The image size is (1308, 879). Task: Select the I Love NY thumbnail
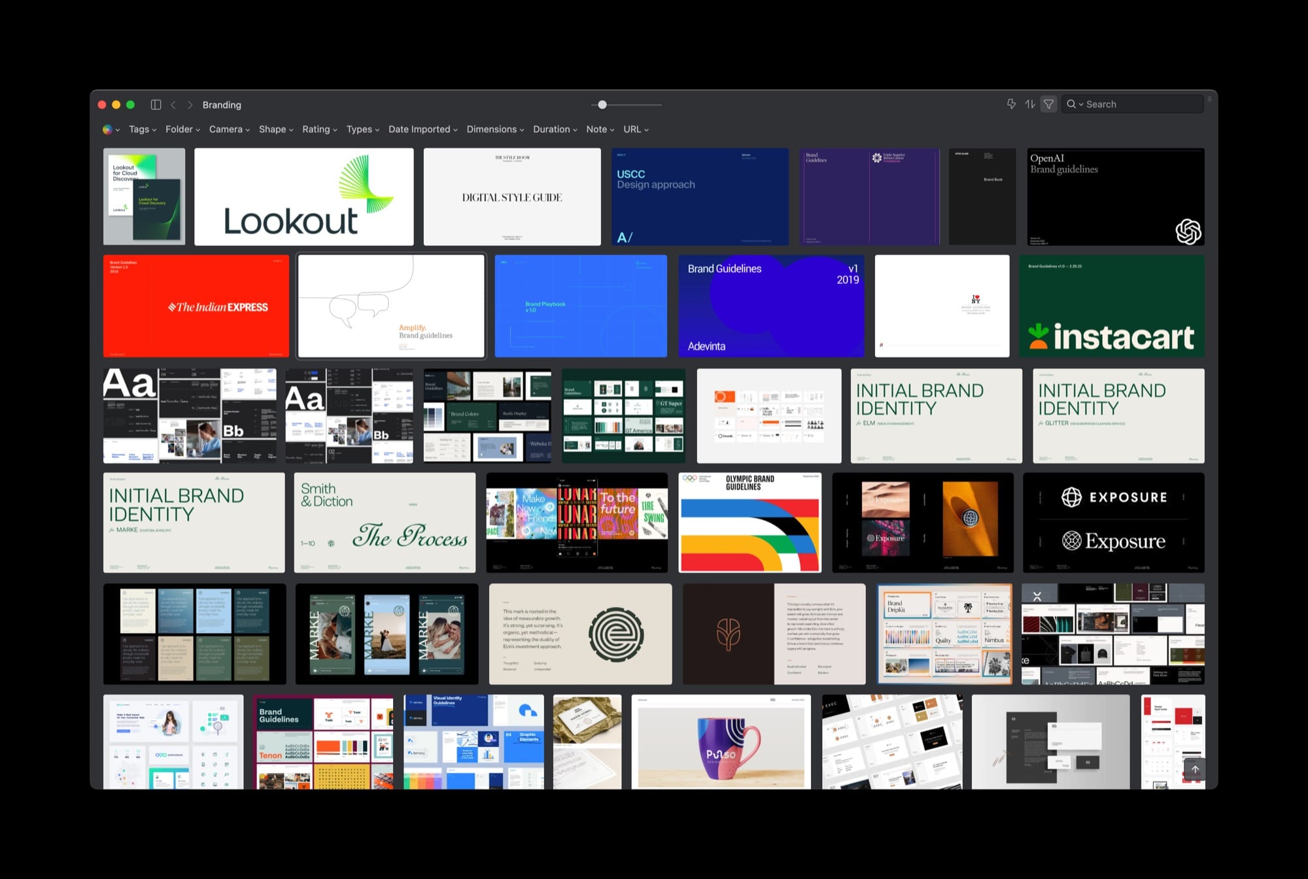(942, 306)
